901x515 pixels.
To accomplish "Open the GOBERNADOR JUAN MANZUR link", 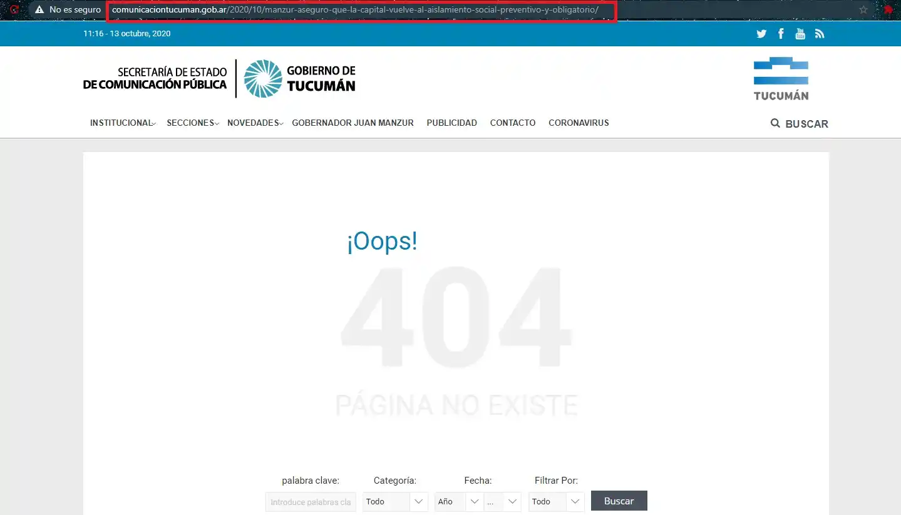I will coord(353,123).
